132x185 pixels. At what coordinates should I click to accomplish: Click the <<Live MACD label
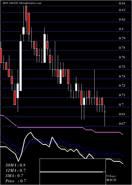[x=111, y=178]
